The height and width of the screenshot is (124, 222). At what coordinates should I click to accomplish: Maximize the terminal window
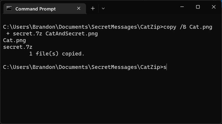click(x=198, y=7)
